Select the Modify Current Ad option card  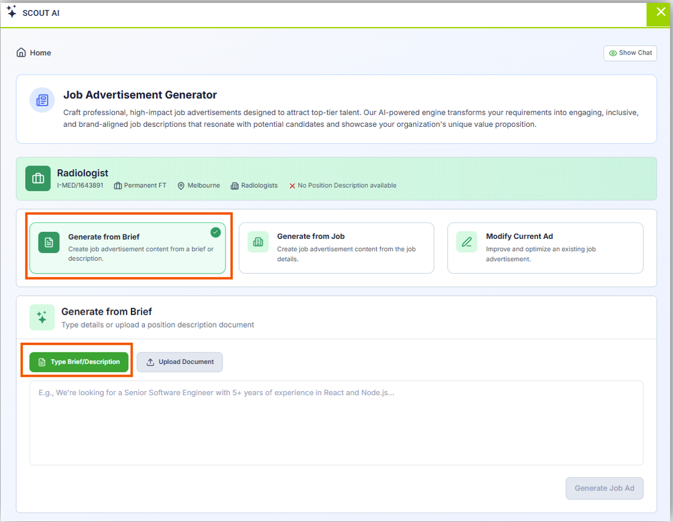(545, 248)
